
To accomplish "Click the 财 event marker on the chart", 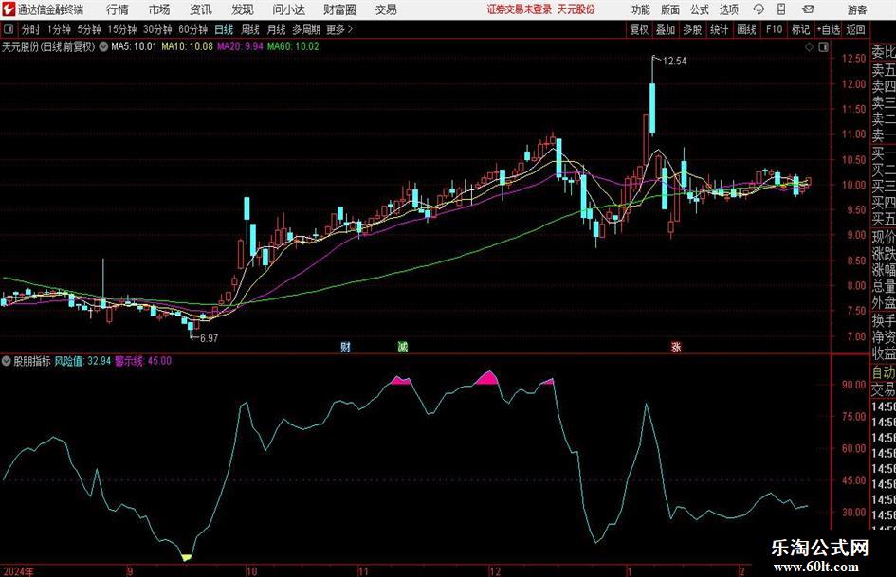I will point(346,346).
